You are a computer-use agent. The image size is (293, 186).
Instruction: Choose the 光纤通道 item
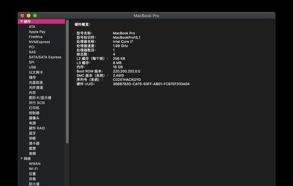(x=36, y=87)
